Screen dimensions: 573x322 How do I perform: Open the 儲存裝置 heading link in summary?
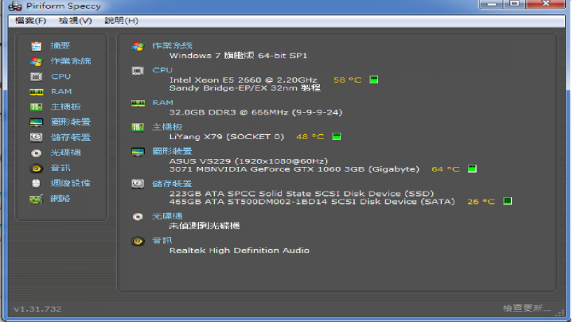click(172, 184)
